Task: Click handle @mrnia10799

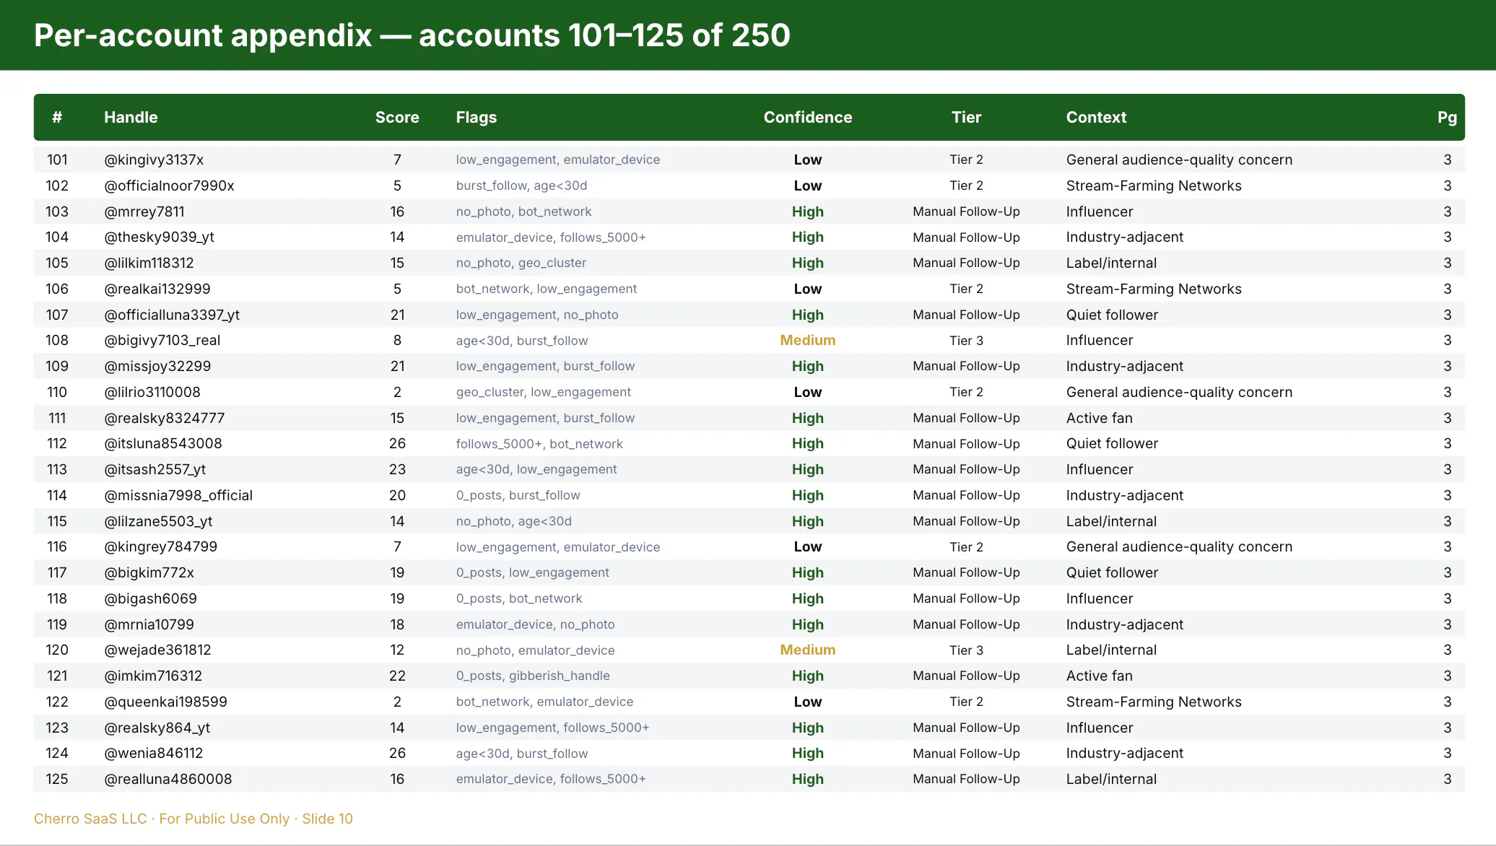Action: [149, 624]
